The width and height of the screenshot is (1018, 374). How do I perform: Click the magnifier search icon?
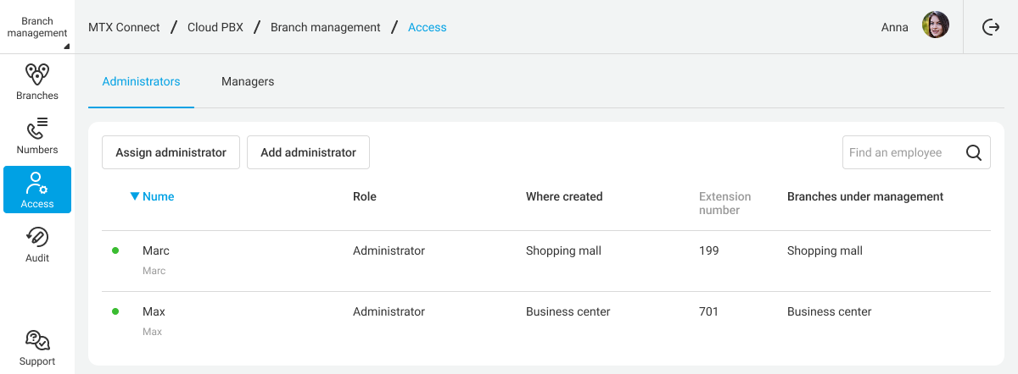(x=974, y=153)
